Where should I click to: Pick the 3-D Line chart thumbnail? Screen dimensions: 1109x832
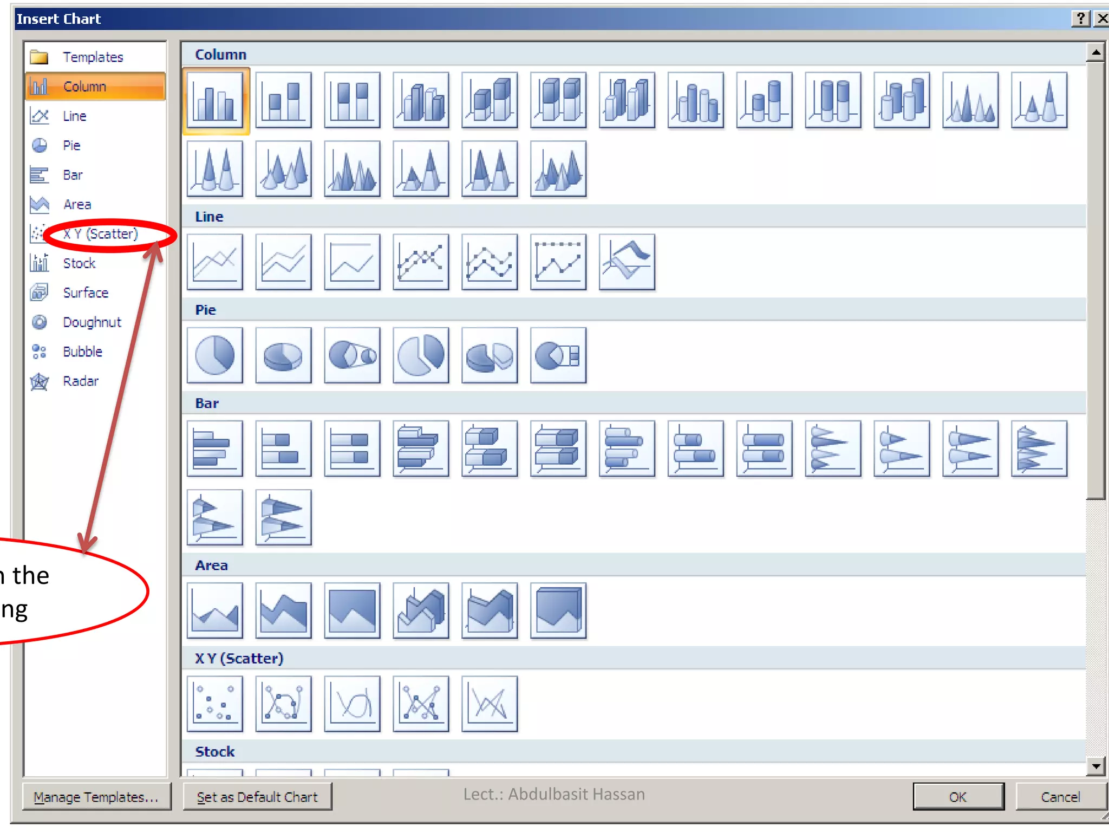[x=627, y=262]
